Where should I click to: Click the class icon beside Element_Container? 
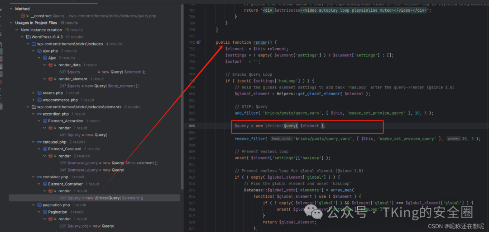pos(45,184)
